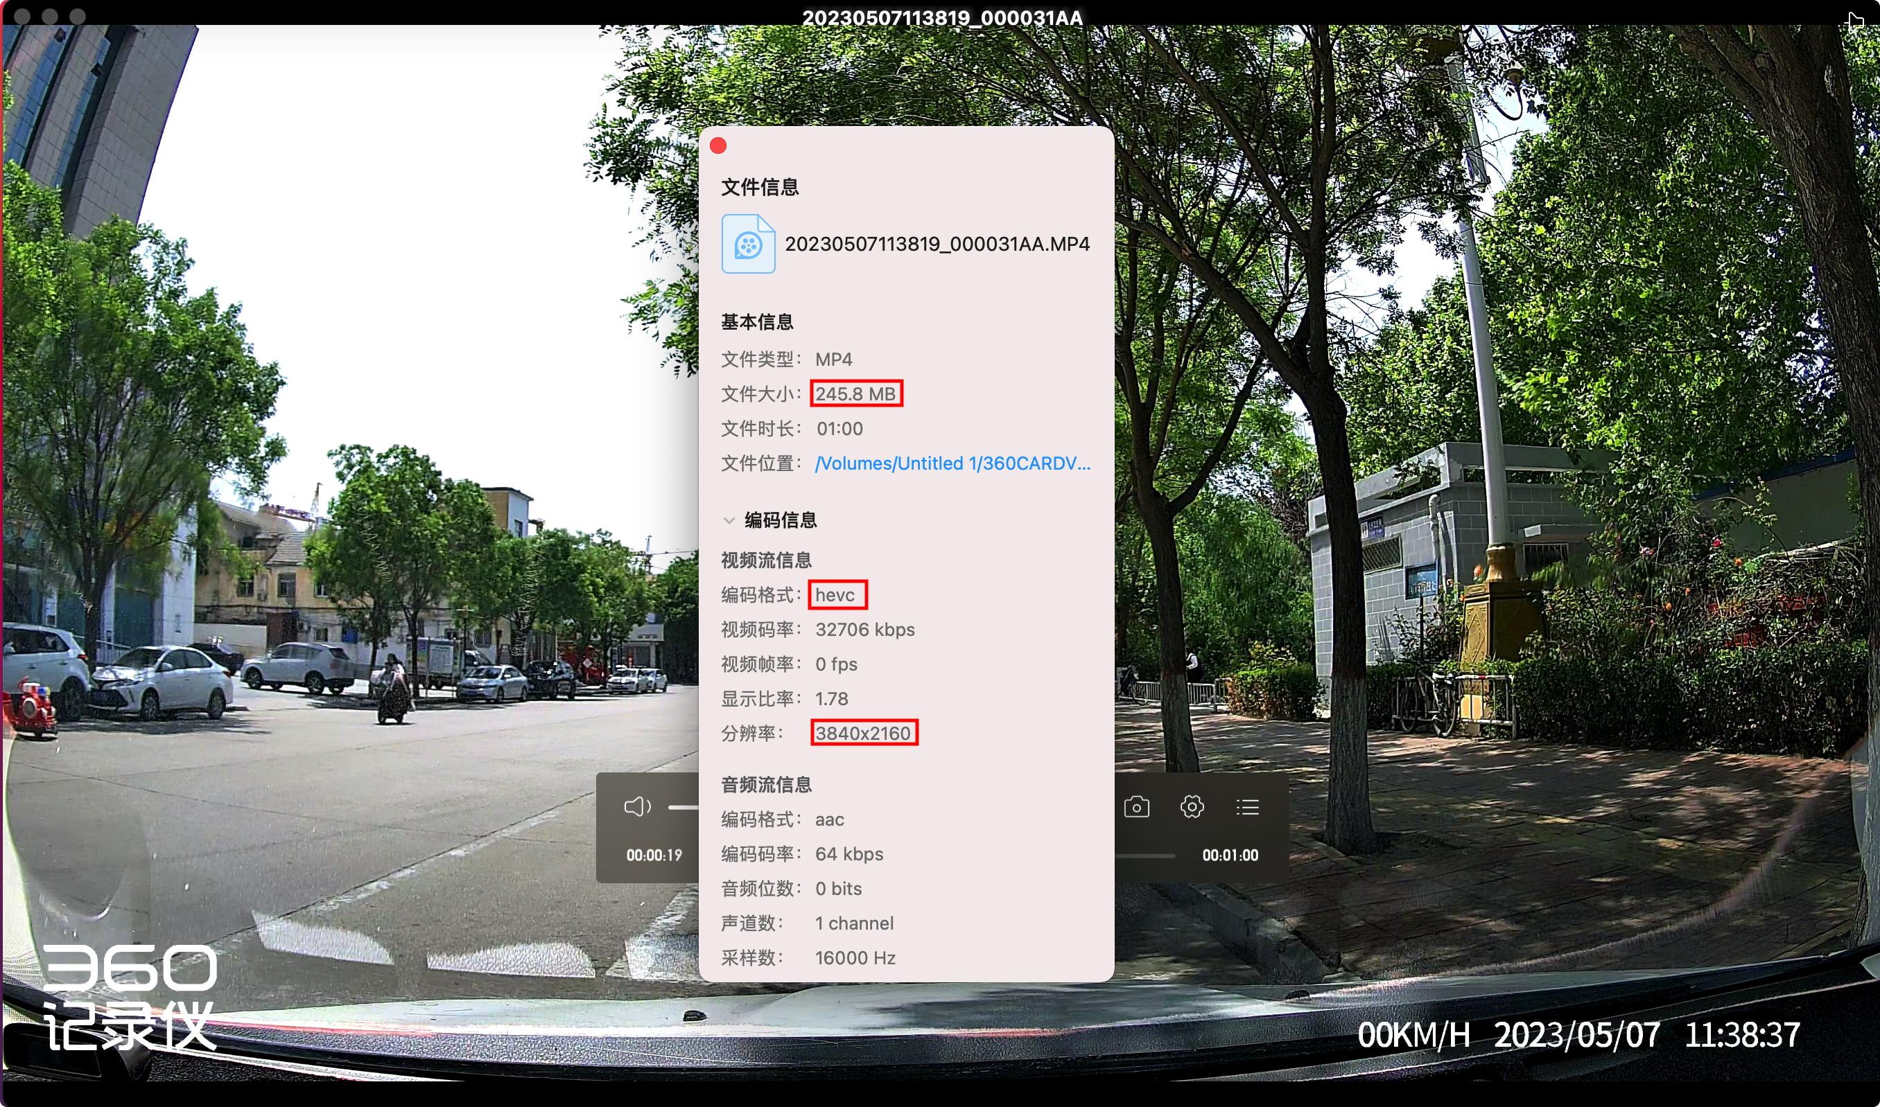
Task: Click the MP4 film-reel file icon
Action: tap(749, 244)
